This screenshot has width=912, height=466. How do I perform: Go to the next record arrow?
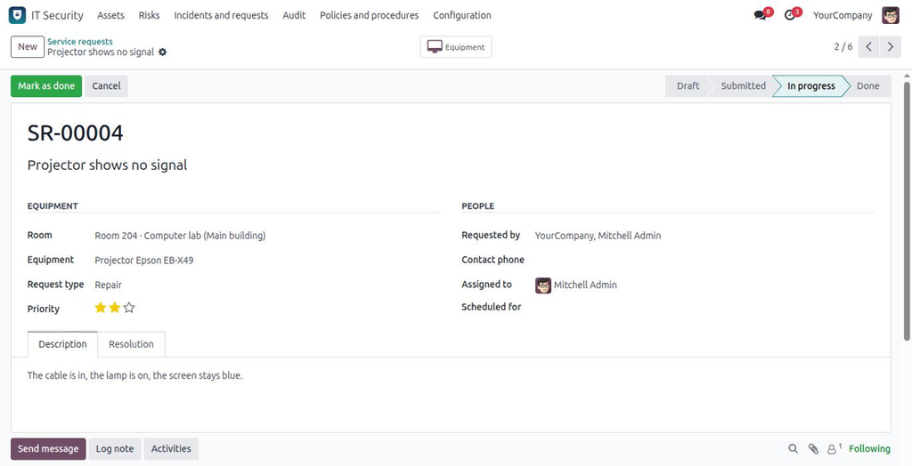pyautogui.click(x=891, y=46)
